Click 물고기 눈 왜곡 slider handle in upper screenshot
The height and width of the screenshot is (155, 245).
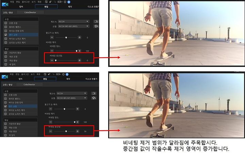coord(66,38)
